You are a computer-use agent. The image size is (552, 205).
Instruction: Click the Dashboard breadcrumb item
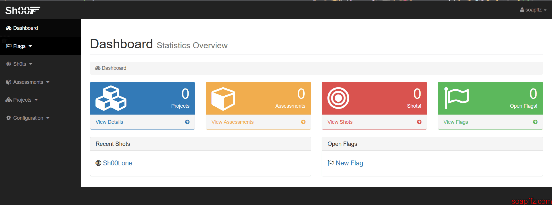[111, 68]
